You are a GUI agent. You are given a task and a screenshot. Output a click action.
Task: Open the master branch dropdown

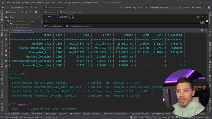coord(18,7)
